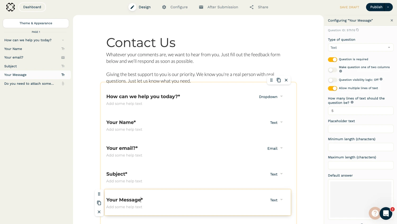This screenshot has width=397, height=224.
Task: Expand the Publish button dropdown arrow
Action: point(388,7)
